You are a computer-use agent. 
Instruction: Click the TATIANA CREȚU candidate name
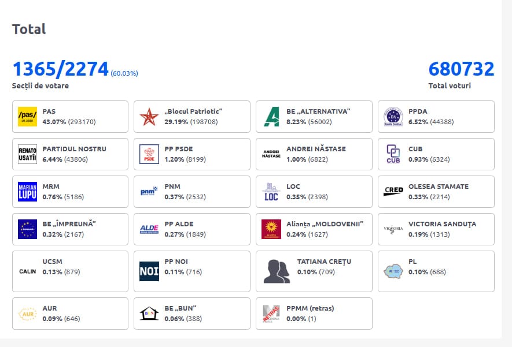(x=324, y=262)
